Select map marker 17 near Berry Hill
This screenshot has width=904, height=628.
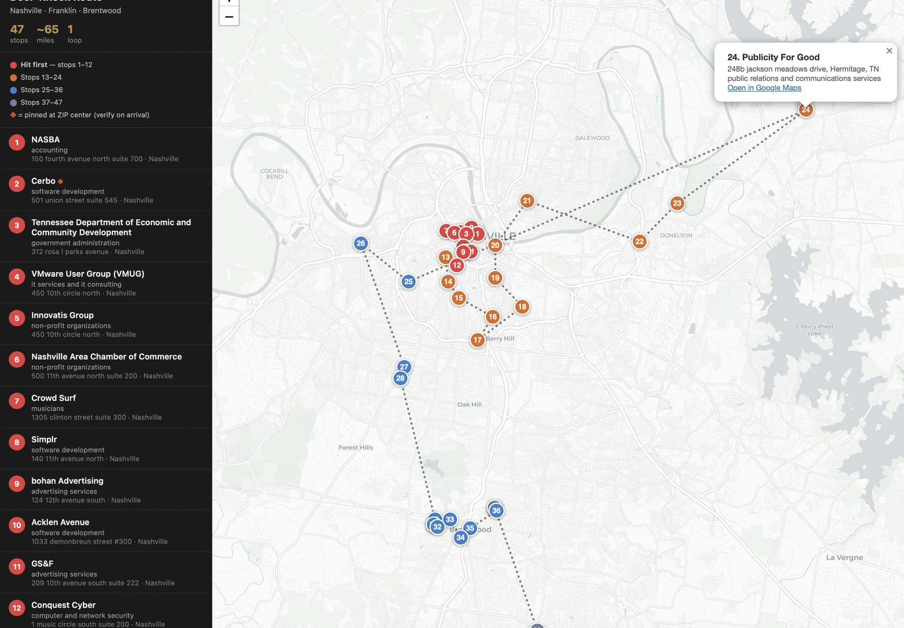pos(477,340)
